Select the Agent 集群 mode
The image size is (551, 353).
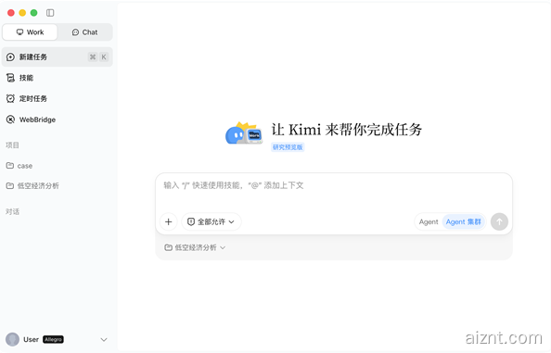pyautogui.click(x=463, y=221)
